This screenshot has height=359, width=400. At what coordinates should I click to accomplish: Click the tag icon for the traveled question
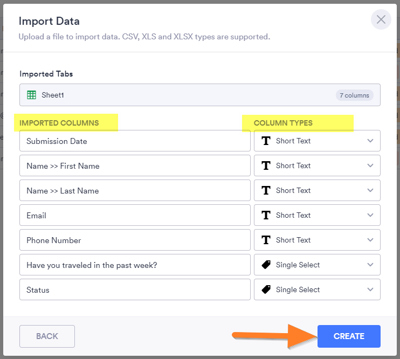[266, 265]
